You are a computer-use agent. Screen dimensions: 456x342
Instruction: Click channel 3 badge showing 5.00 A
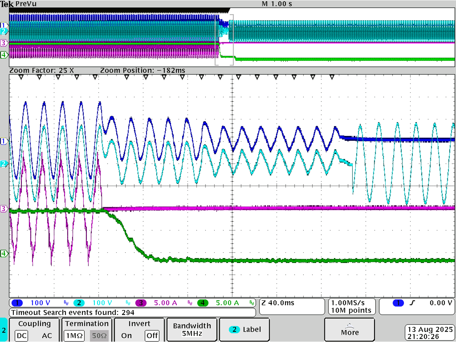141,303
